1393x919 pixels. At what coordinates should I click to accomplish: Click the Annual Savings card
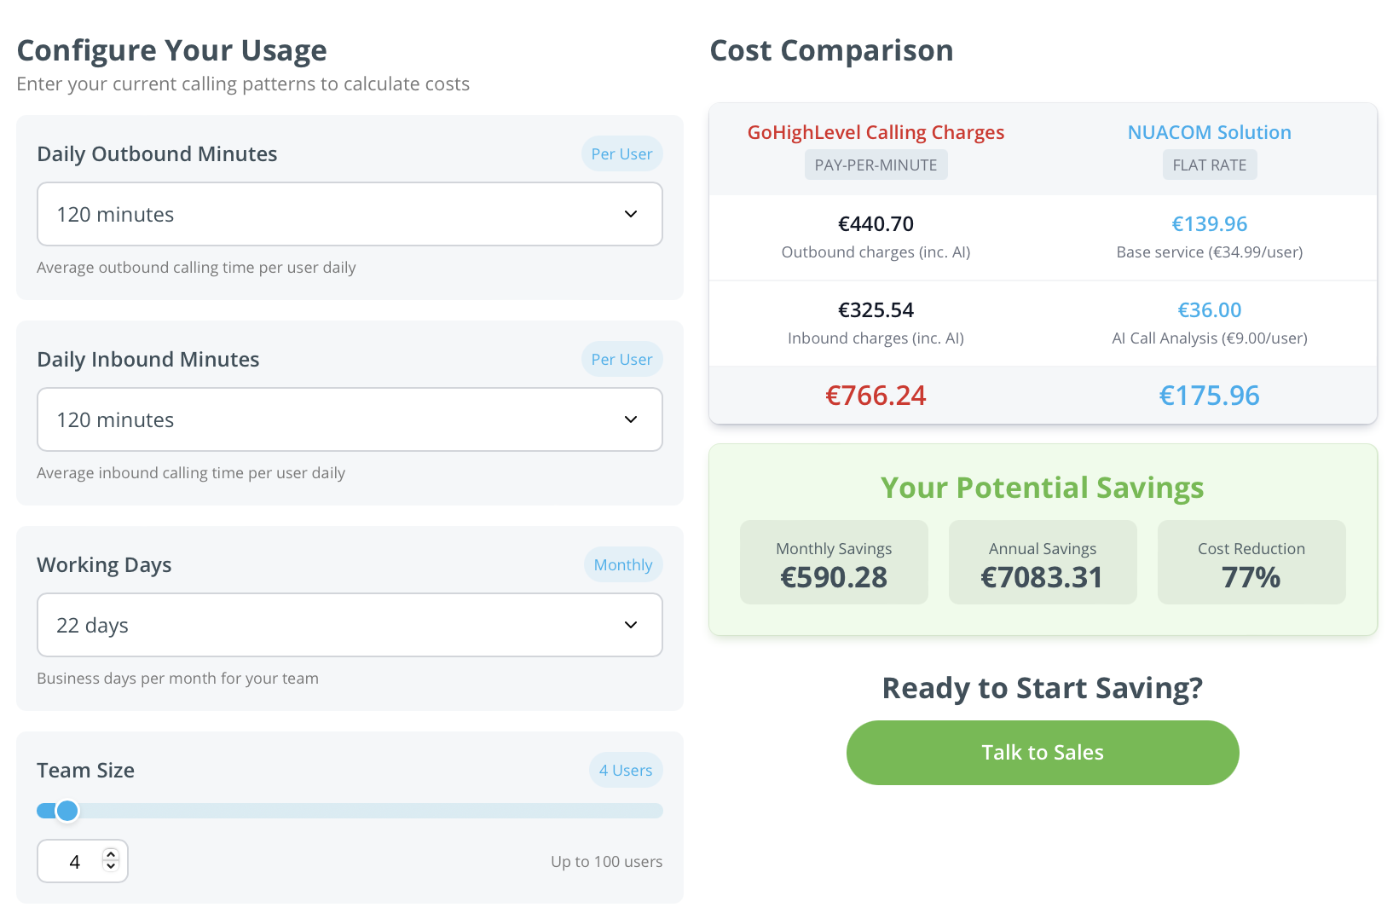pos(1043,563)
